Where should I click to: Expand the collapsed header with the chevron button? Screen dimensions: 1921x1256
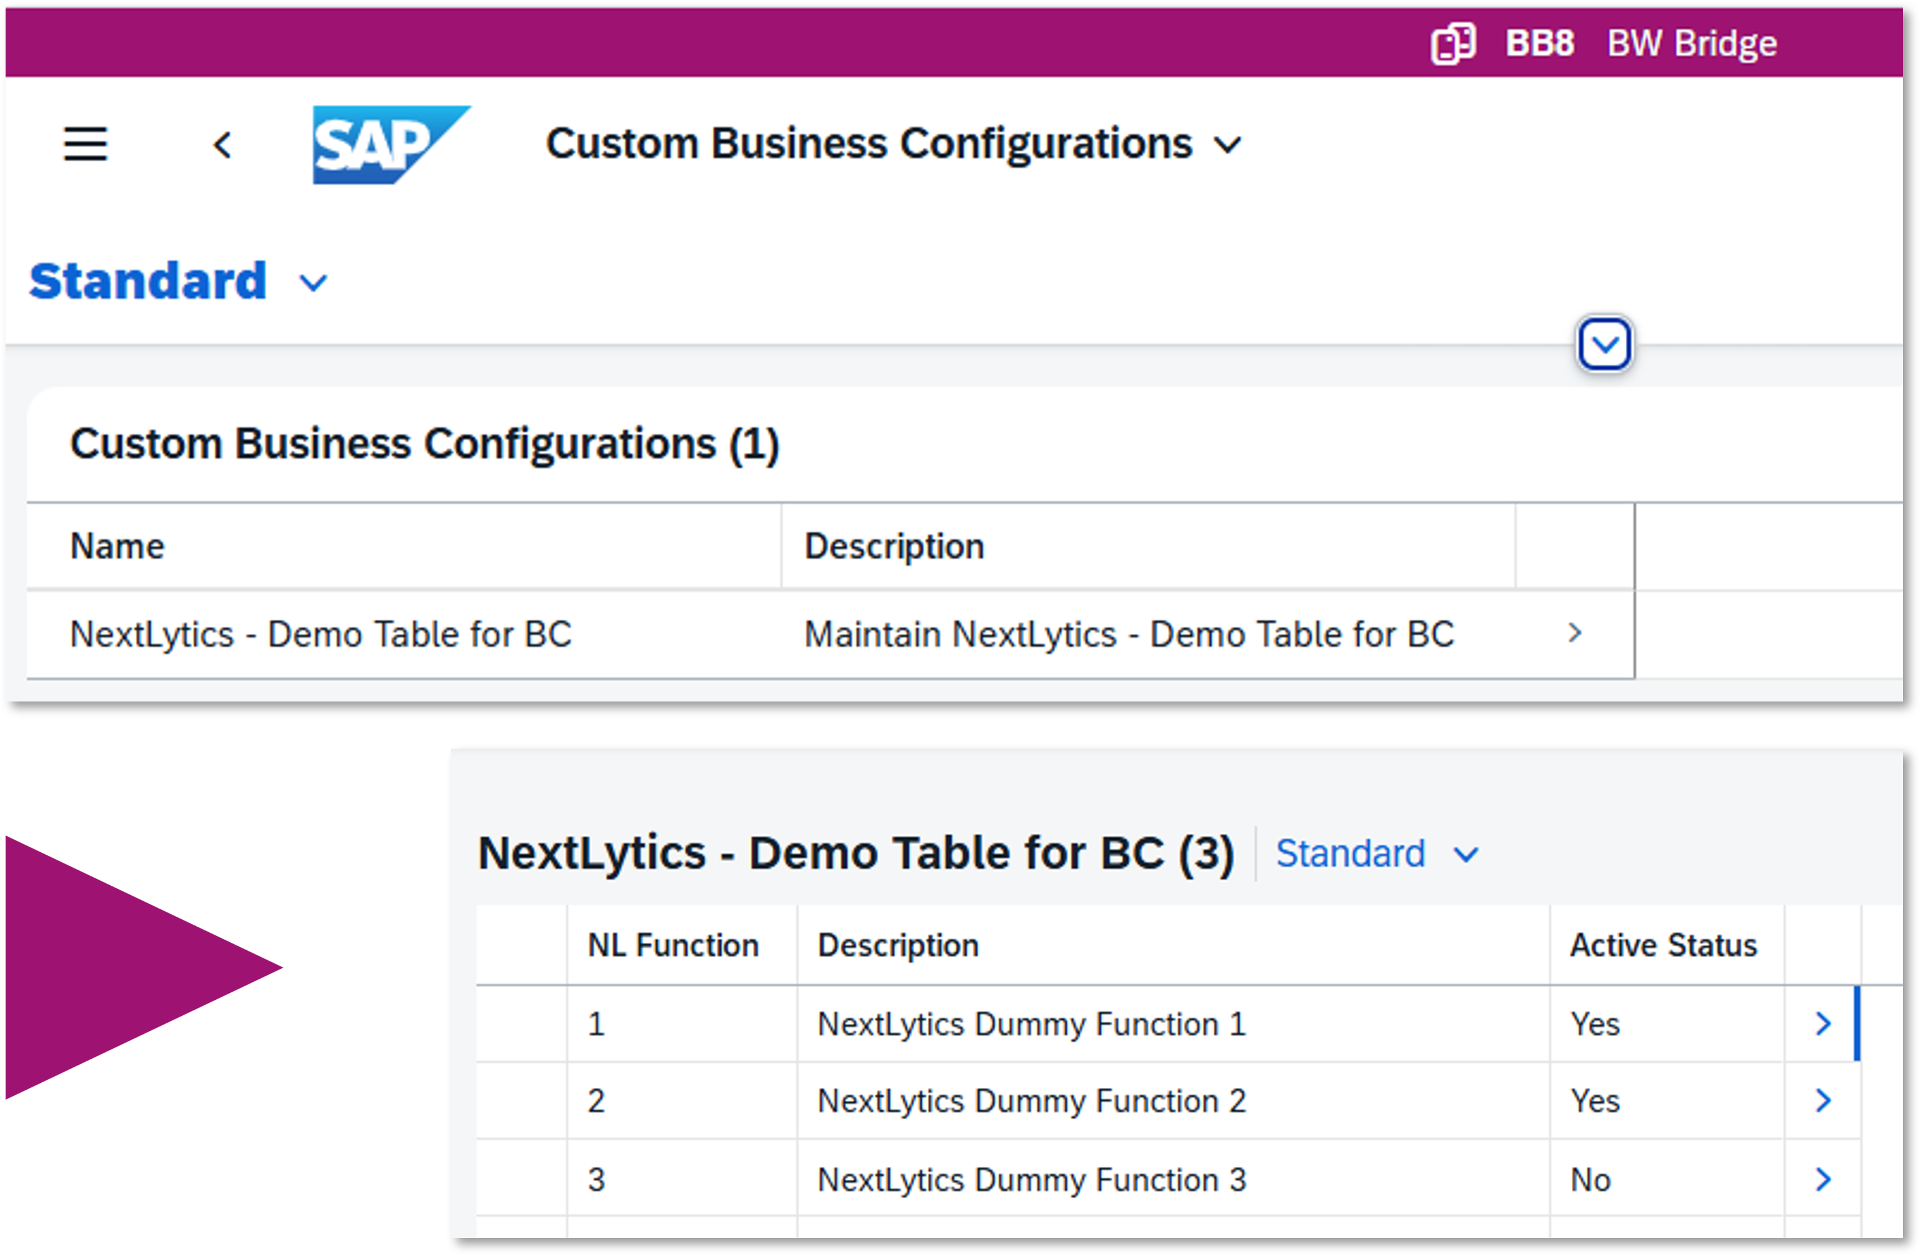[x=1604, y=345]
